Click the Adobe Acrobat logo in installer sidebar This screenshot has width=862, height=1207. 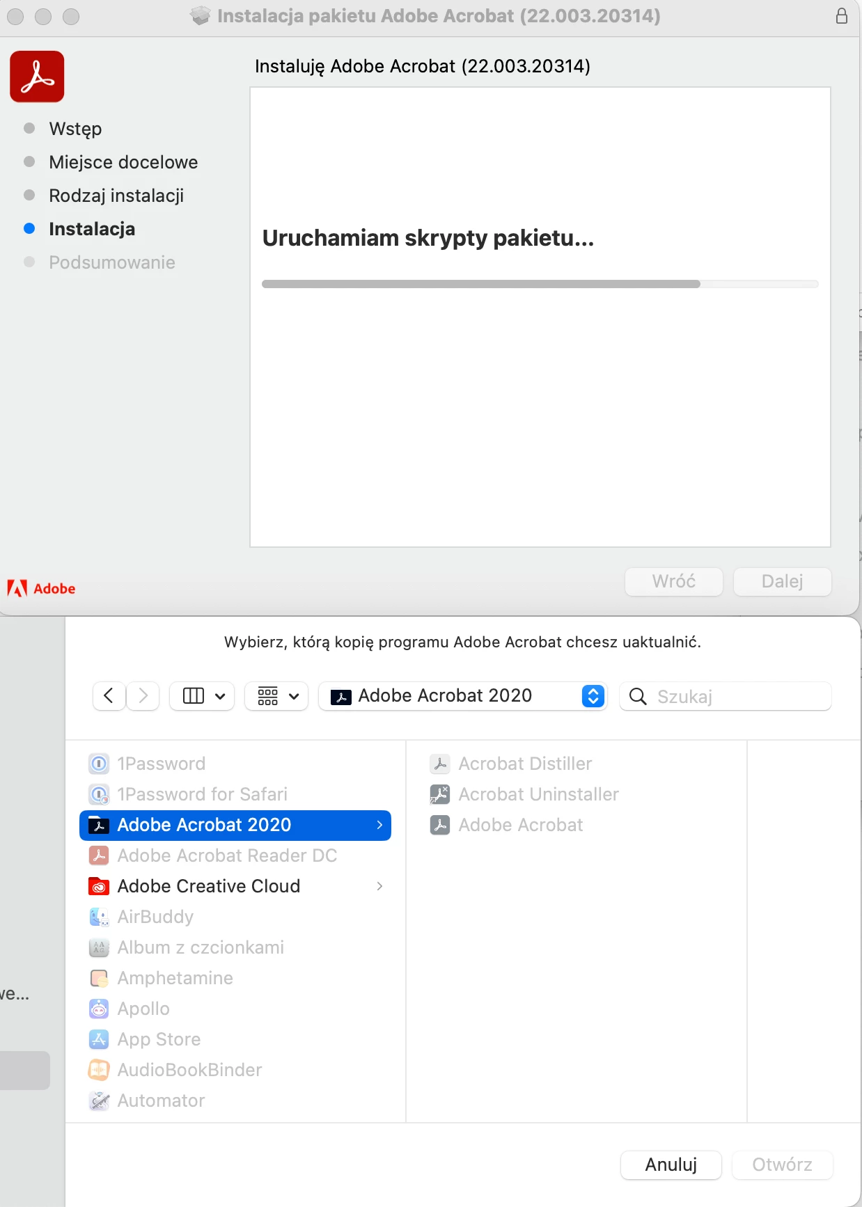point(37,77)
